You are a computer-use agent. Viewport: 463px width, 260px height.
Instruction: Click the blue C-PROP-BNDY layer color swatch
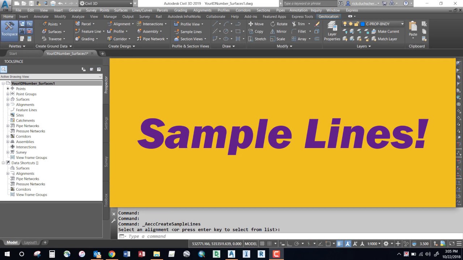click(x=362, y=24)
